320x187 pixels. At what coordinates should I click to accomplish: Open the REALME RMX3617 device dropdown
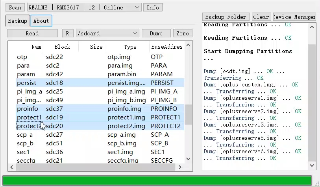pos(84,7)
